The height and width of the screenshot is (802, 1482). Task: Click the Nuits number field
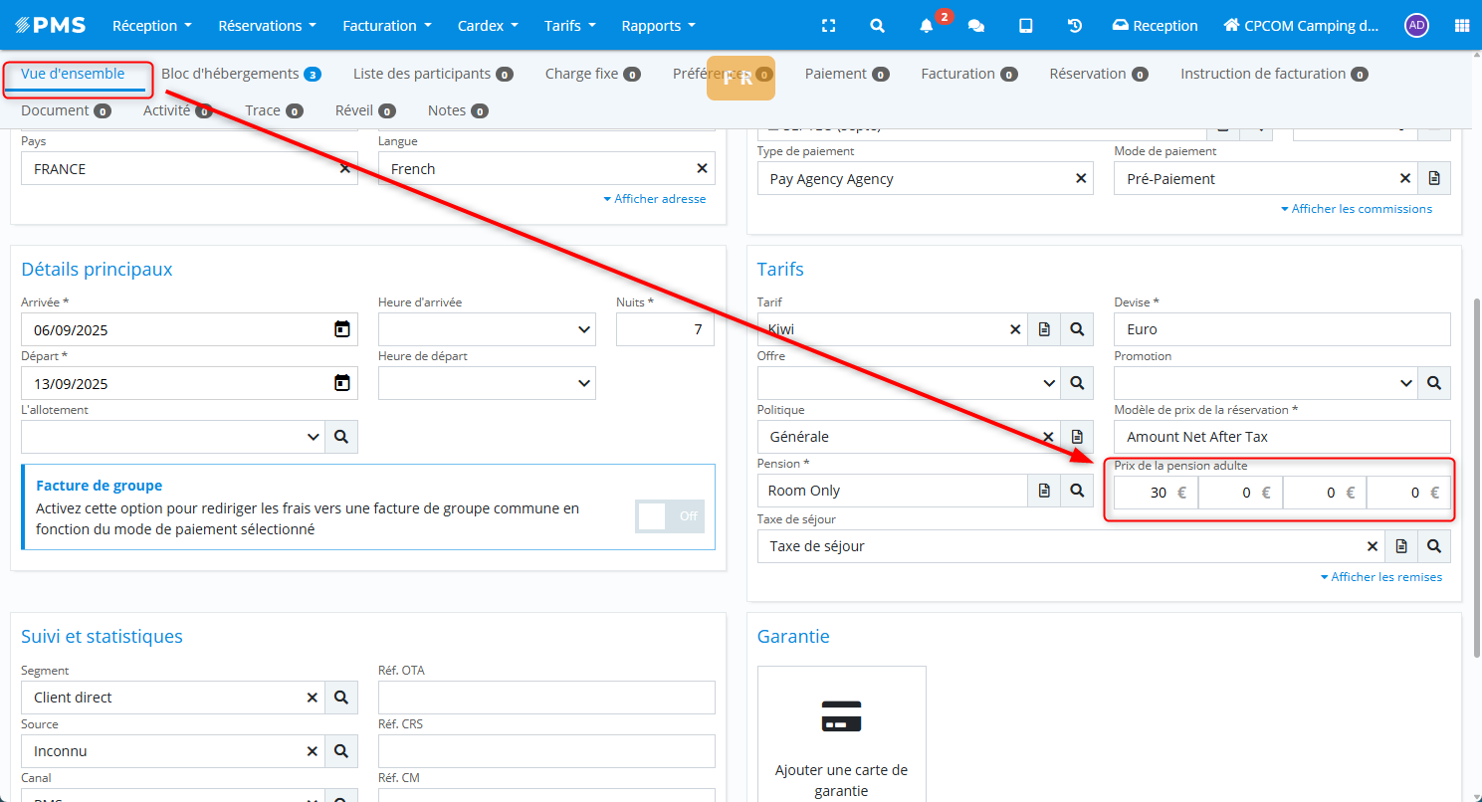coord(665,329)
